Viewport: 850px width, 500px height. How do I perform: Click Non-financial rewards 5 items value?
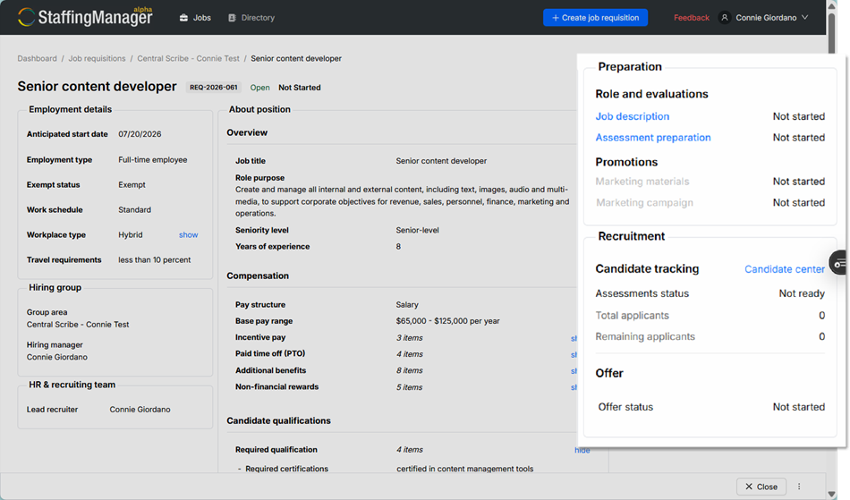(409, 387)
